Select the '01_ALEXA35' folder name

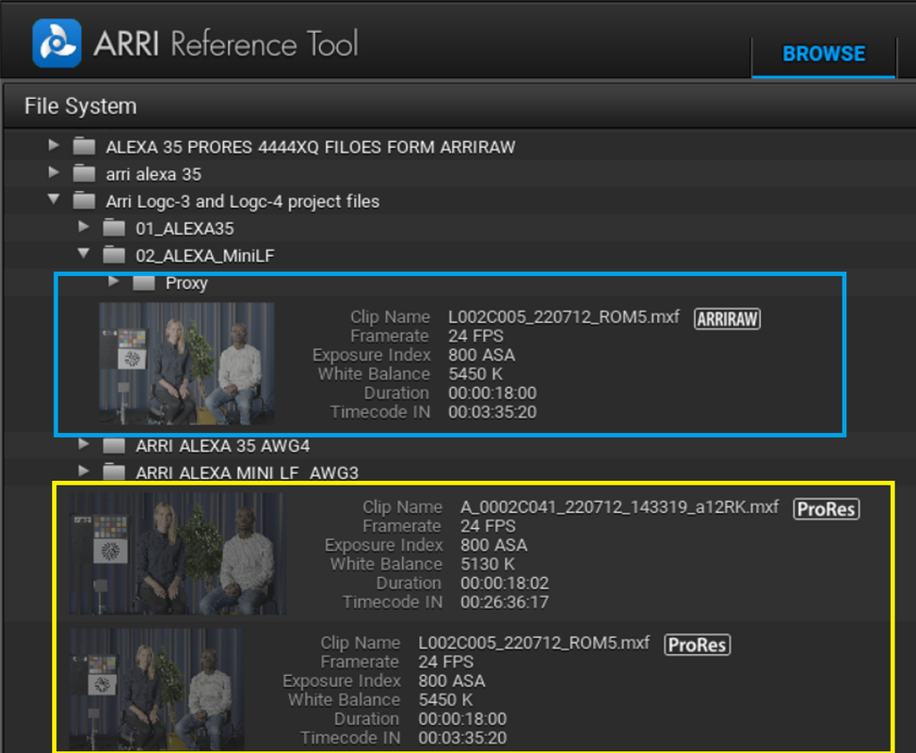(x=185, y=229)
